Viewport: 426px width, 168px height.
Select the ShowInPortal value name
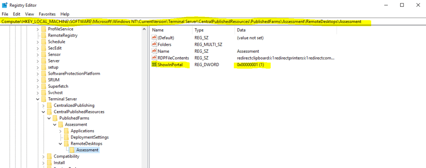[x=170, y=64]
